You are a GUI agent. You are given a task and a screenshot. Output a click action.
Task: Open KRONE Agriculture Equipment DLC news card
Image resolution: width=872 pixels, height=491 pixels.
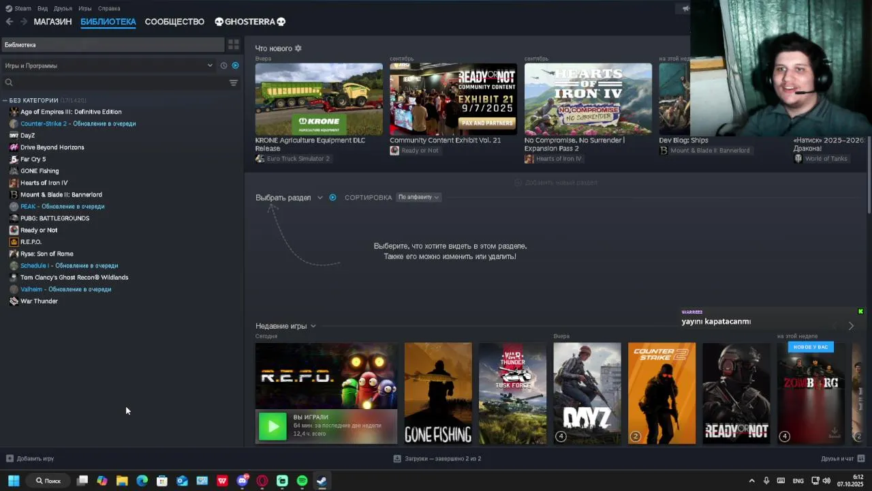[319, 100]
